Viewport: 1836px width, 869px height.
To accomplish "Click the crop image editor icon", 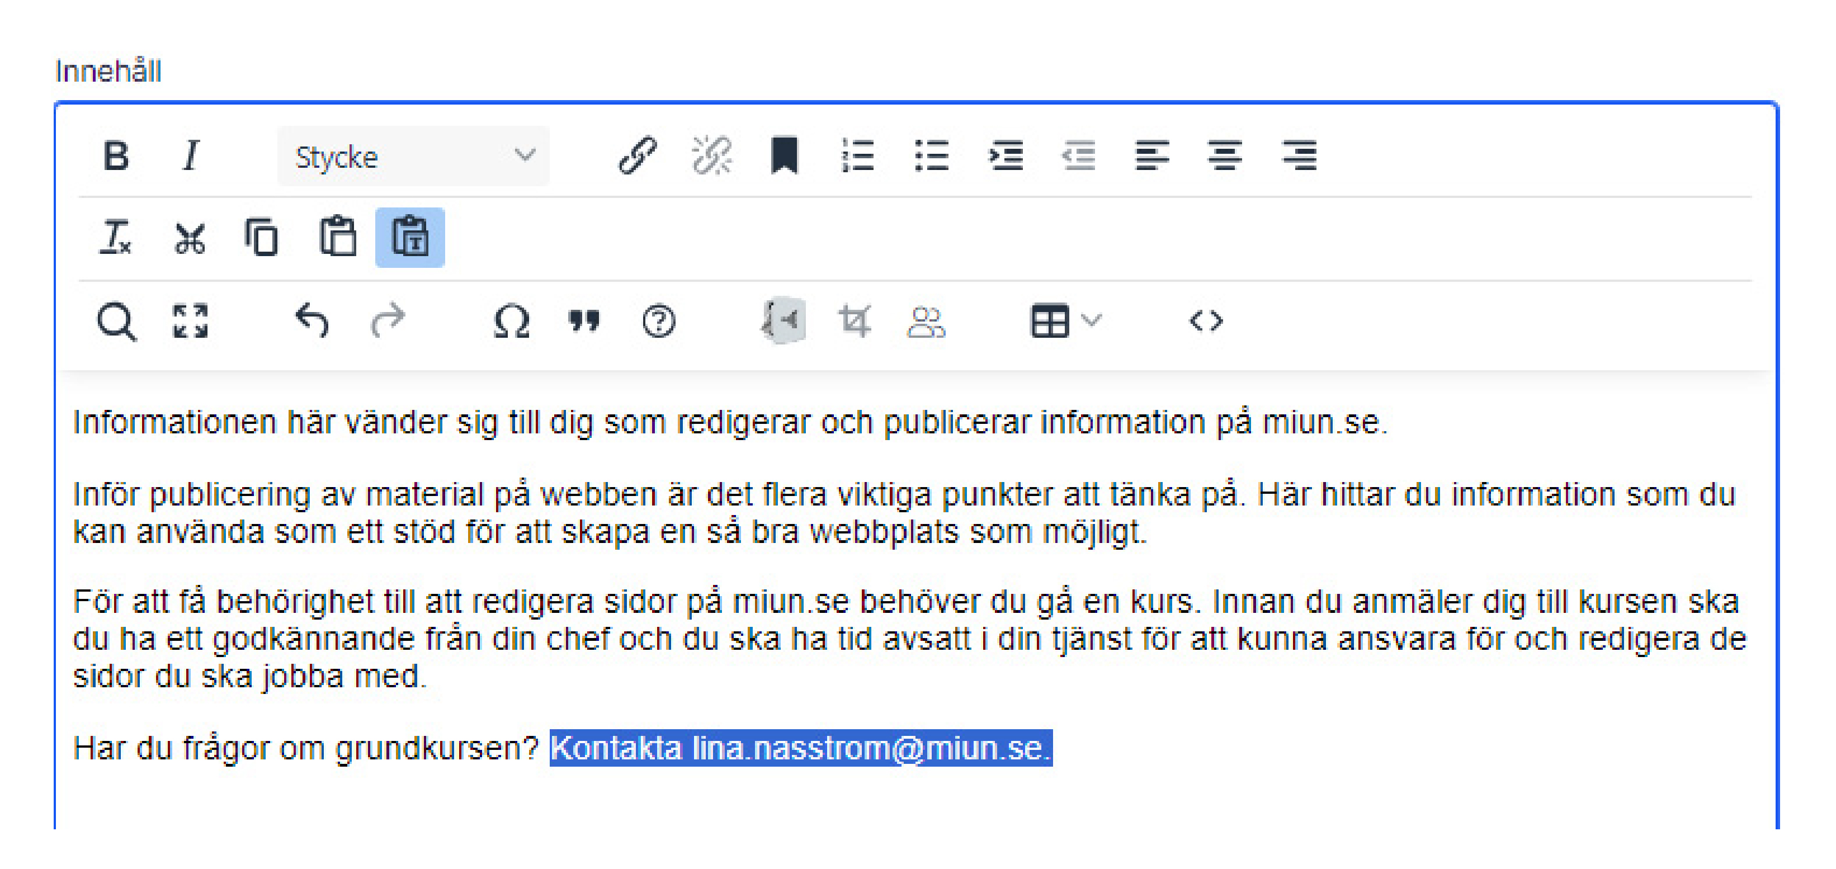I will (855, 321).
